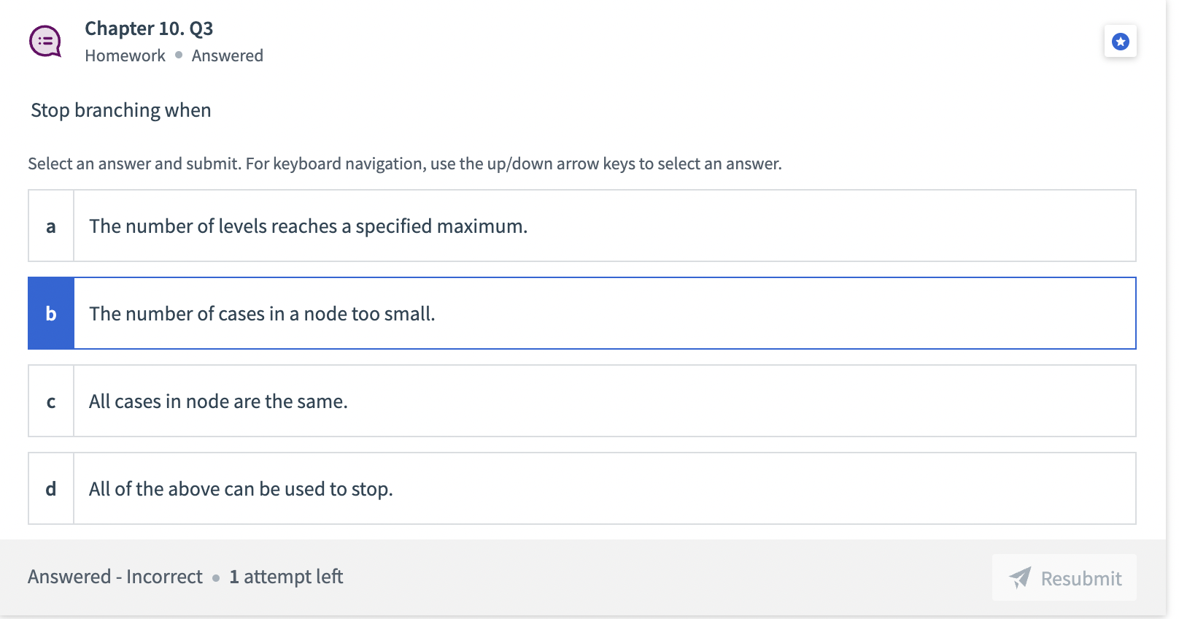Select answer letter a box
1179x619 pixels.
51,226
